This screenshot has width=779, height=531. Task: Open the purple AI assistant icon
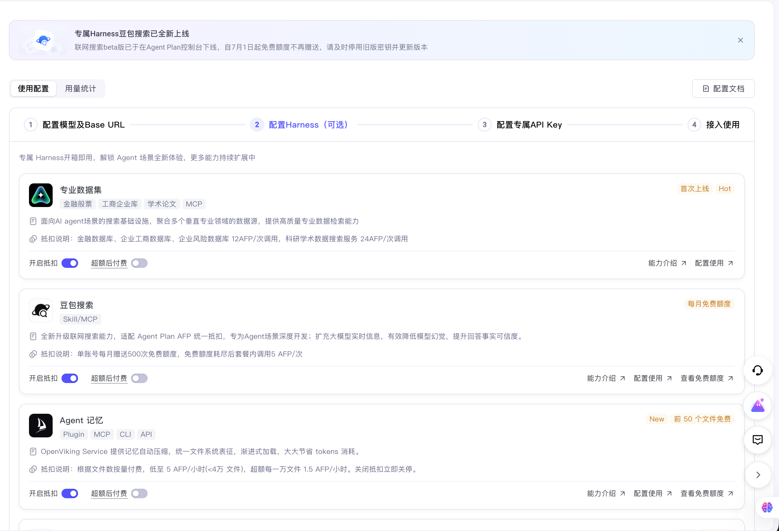click(x=757, y=405)
